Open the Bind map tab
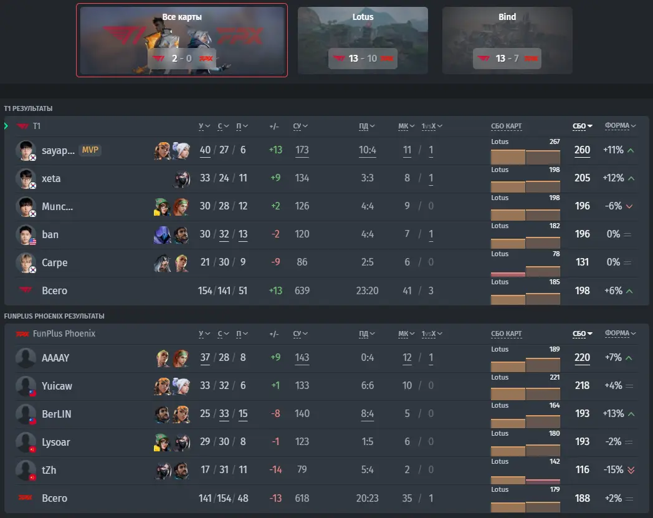The width and height of the screenshot is (653, 518). [x=507, y=40]
